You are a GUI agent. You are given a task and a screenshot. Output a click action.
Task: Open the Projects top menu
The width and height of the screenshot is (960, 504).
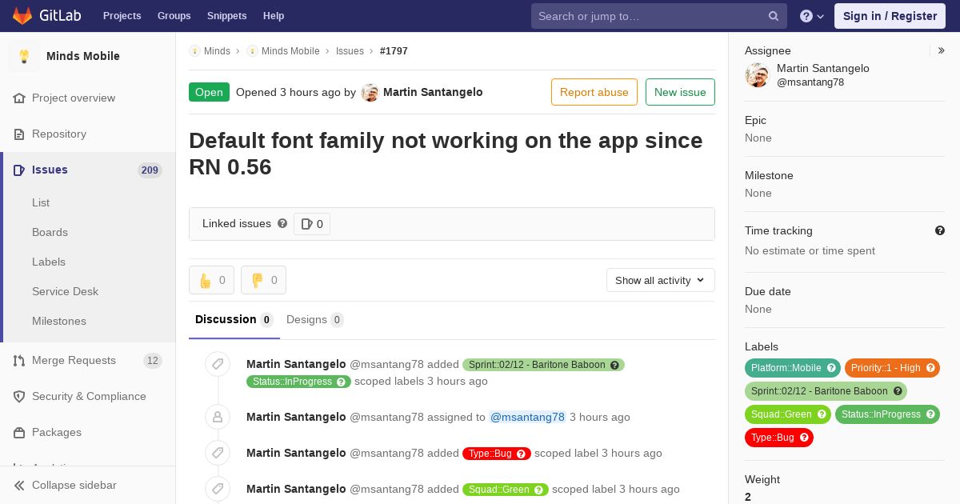point(122,16)
